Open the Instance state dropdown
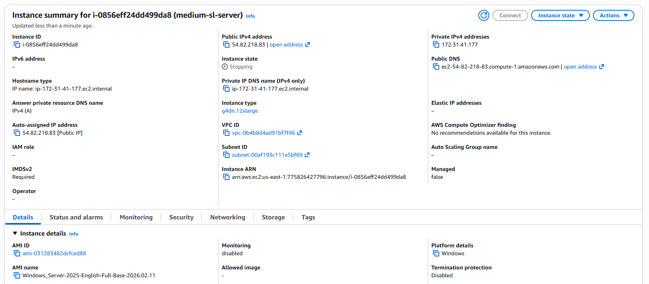Screen dimensions: 649x284 (560, 15)
